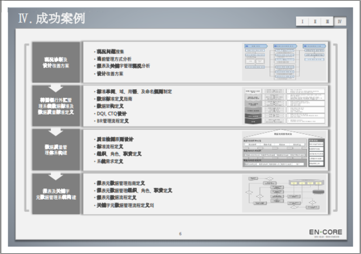Click bullet text 'BR管理流程定义'
This screenshot has width=361, height=254.
pyautogui.click(x=113, y=121)
